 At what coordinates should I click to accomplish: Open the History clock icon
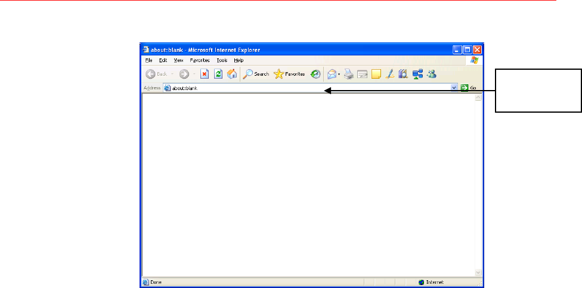315,74
